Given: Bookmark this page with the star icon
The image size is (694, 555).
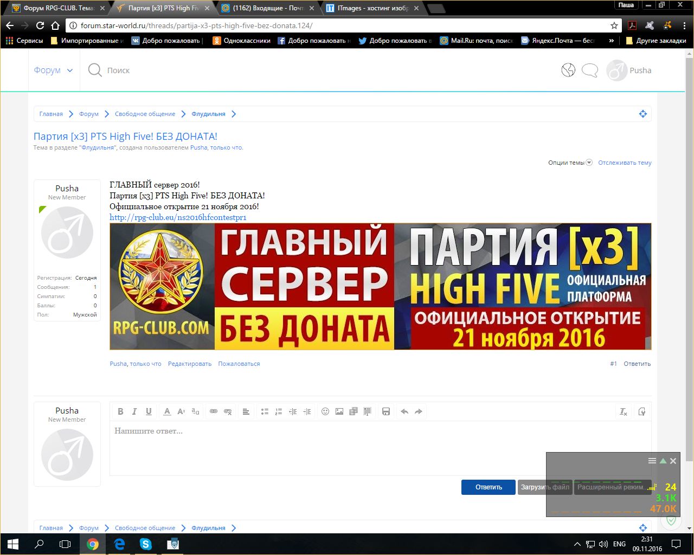Looking at the screenshot, I should pos(614,25).
